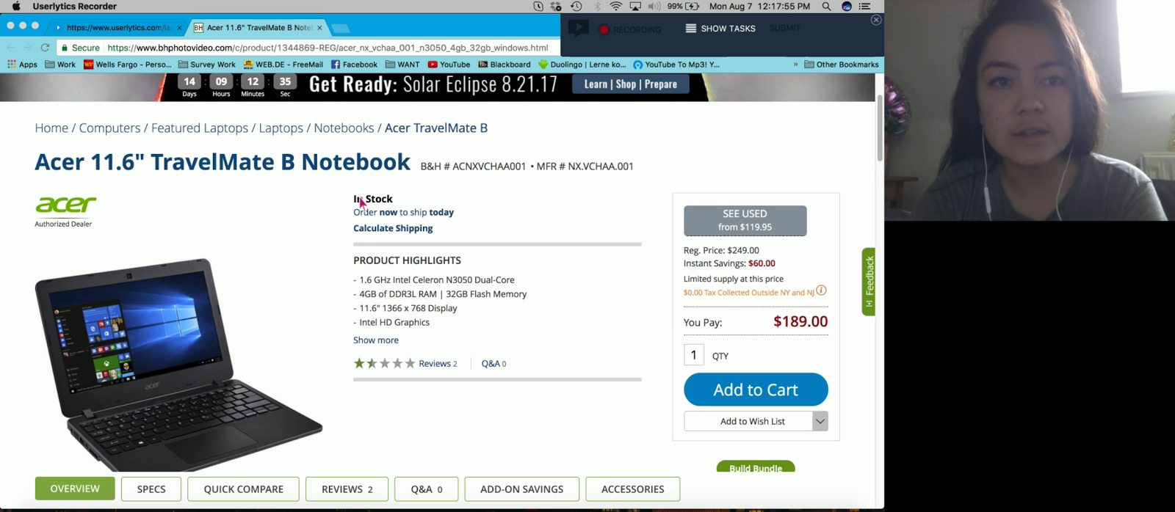Select the ACCESSORIES tab

[x=632, y=489]
